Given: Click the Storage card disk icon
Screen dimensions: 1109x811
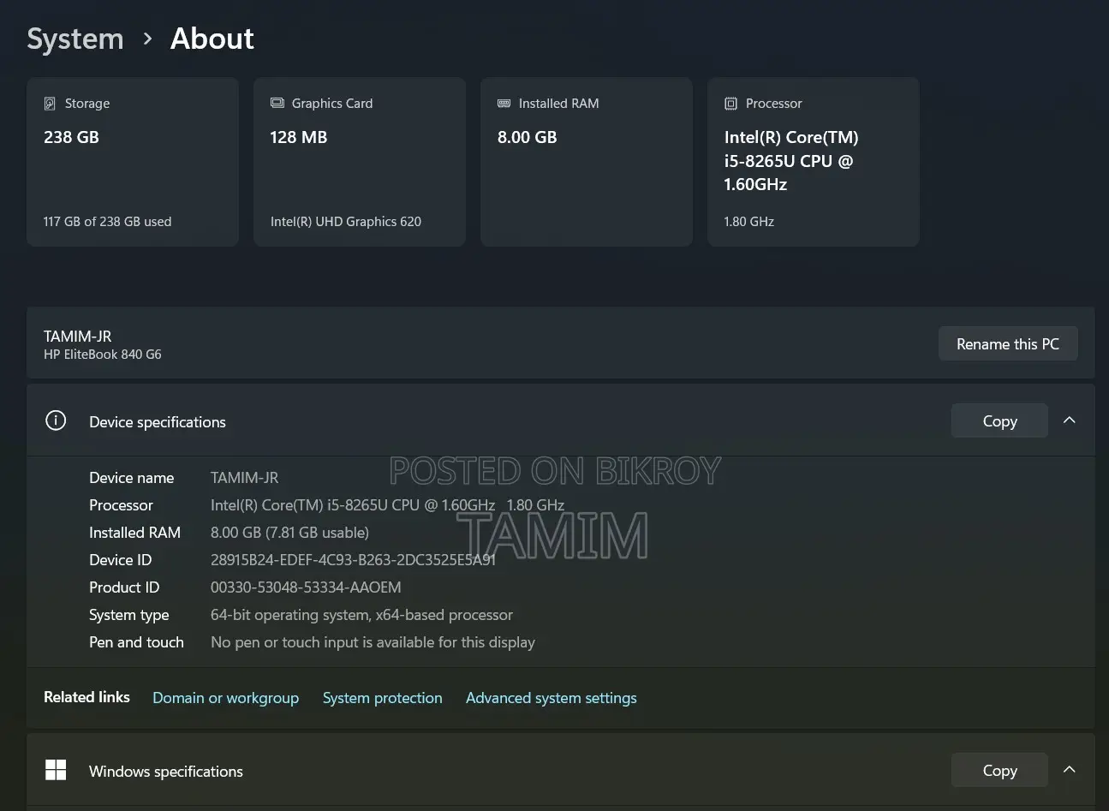Looking at the screenshot, I should (x=50, y=104).
